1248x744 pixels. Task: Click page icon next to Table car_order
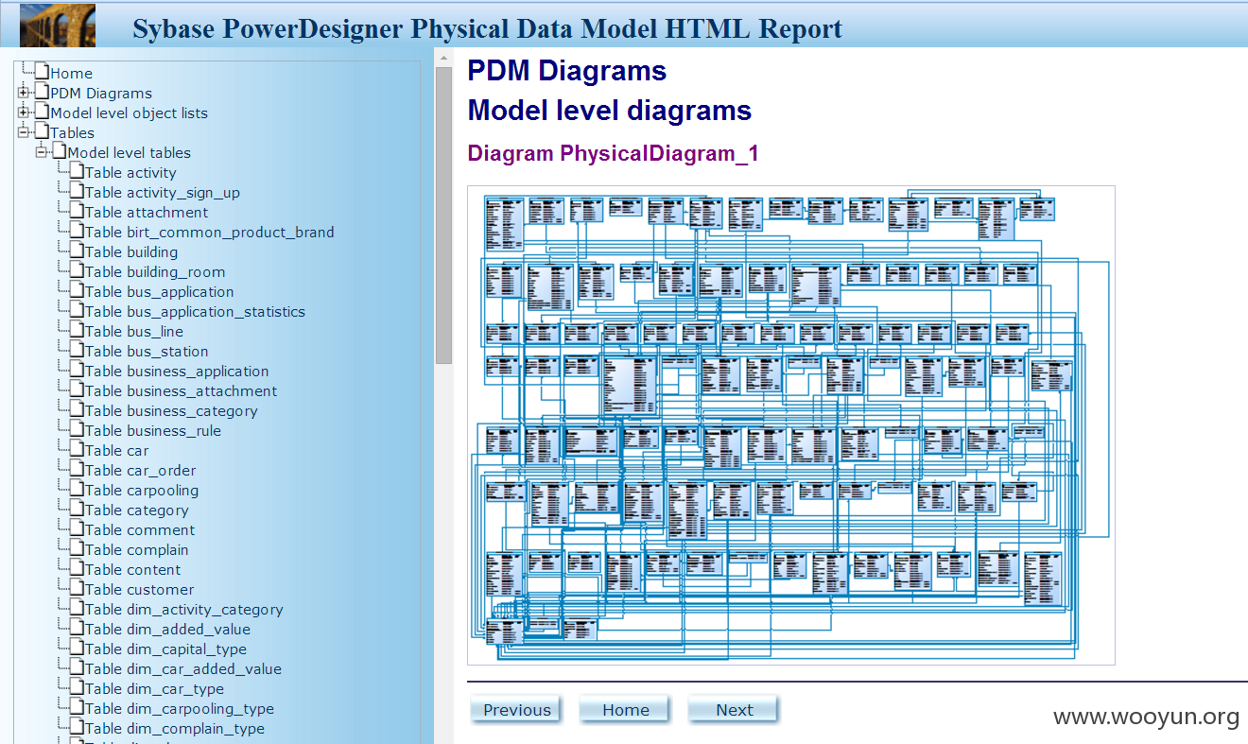coord(77,469)
